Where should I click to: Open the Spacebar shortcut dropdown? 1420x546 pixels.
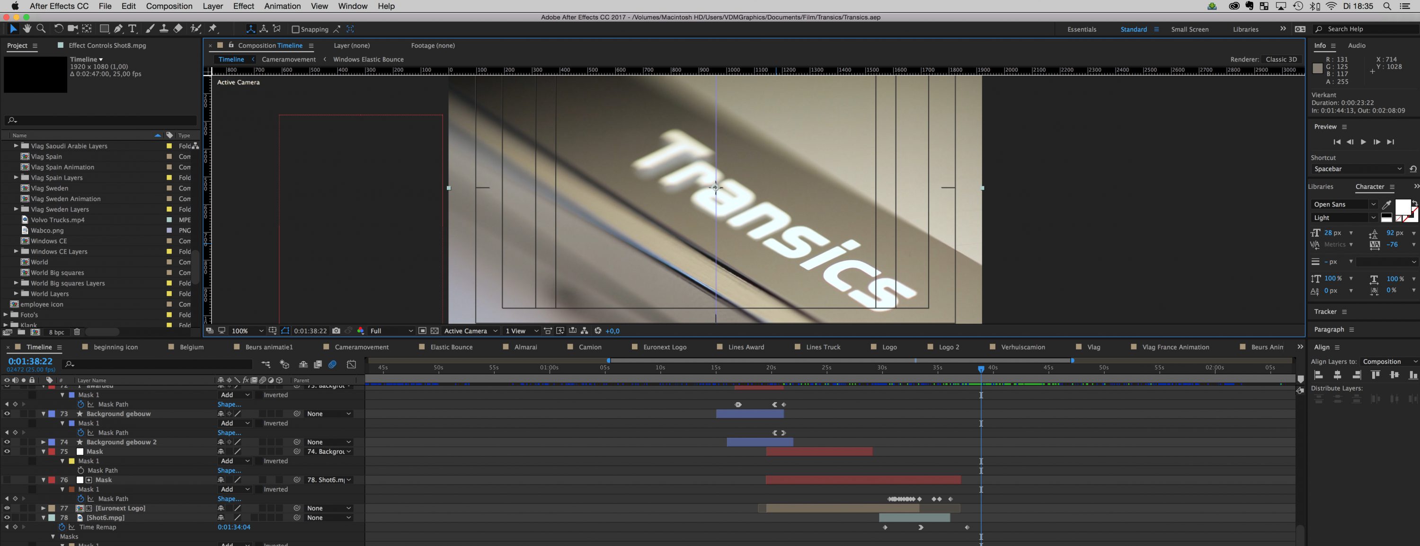tap(1358, 169)
